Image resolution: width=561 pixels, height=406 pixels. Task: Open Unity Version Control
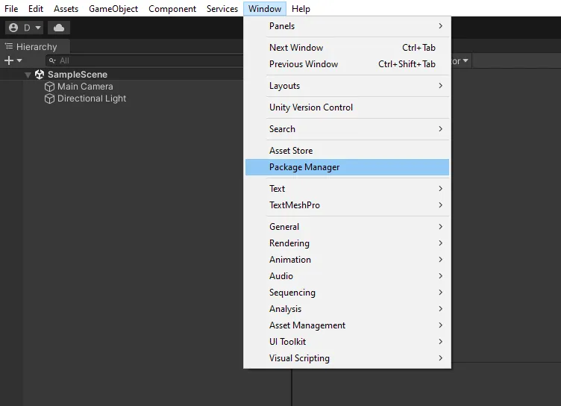coord(347,107)
